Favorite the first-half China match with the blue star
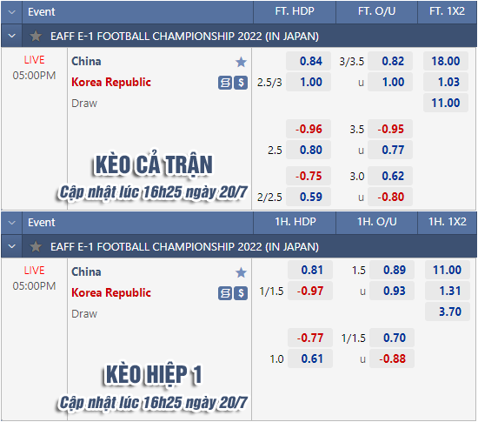Screen dimensions: 478x422 click(x=241, y=272)
